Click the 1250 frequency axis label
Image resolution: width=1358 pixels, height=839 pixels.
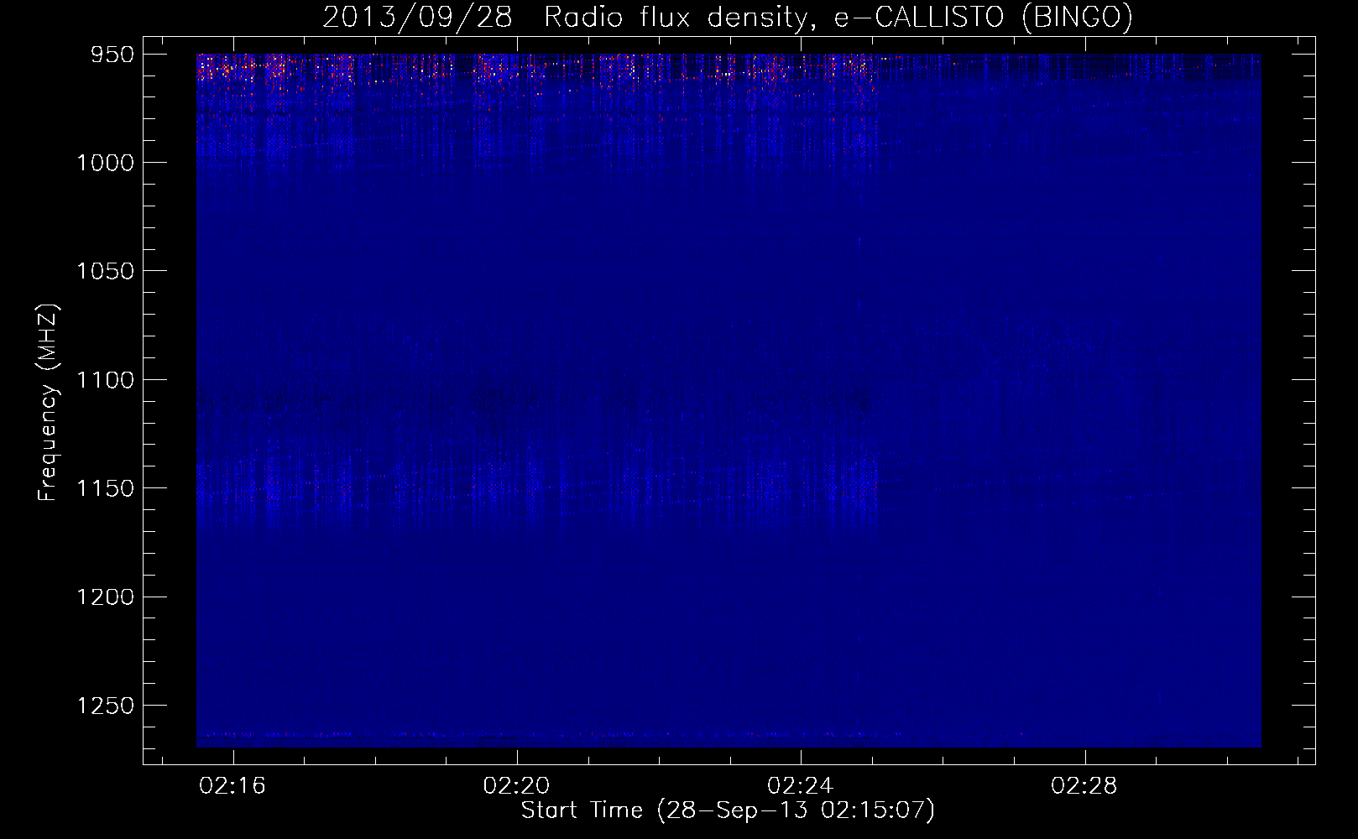pyautogui.click(x=105, y=706)
